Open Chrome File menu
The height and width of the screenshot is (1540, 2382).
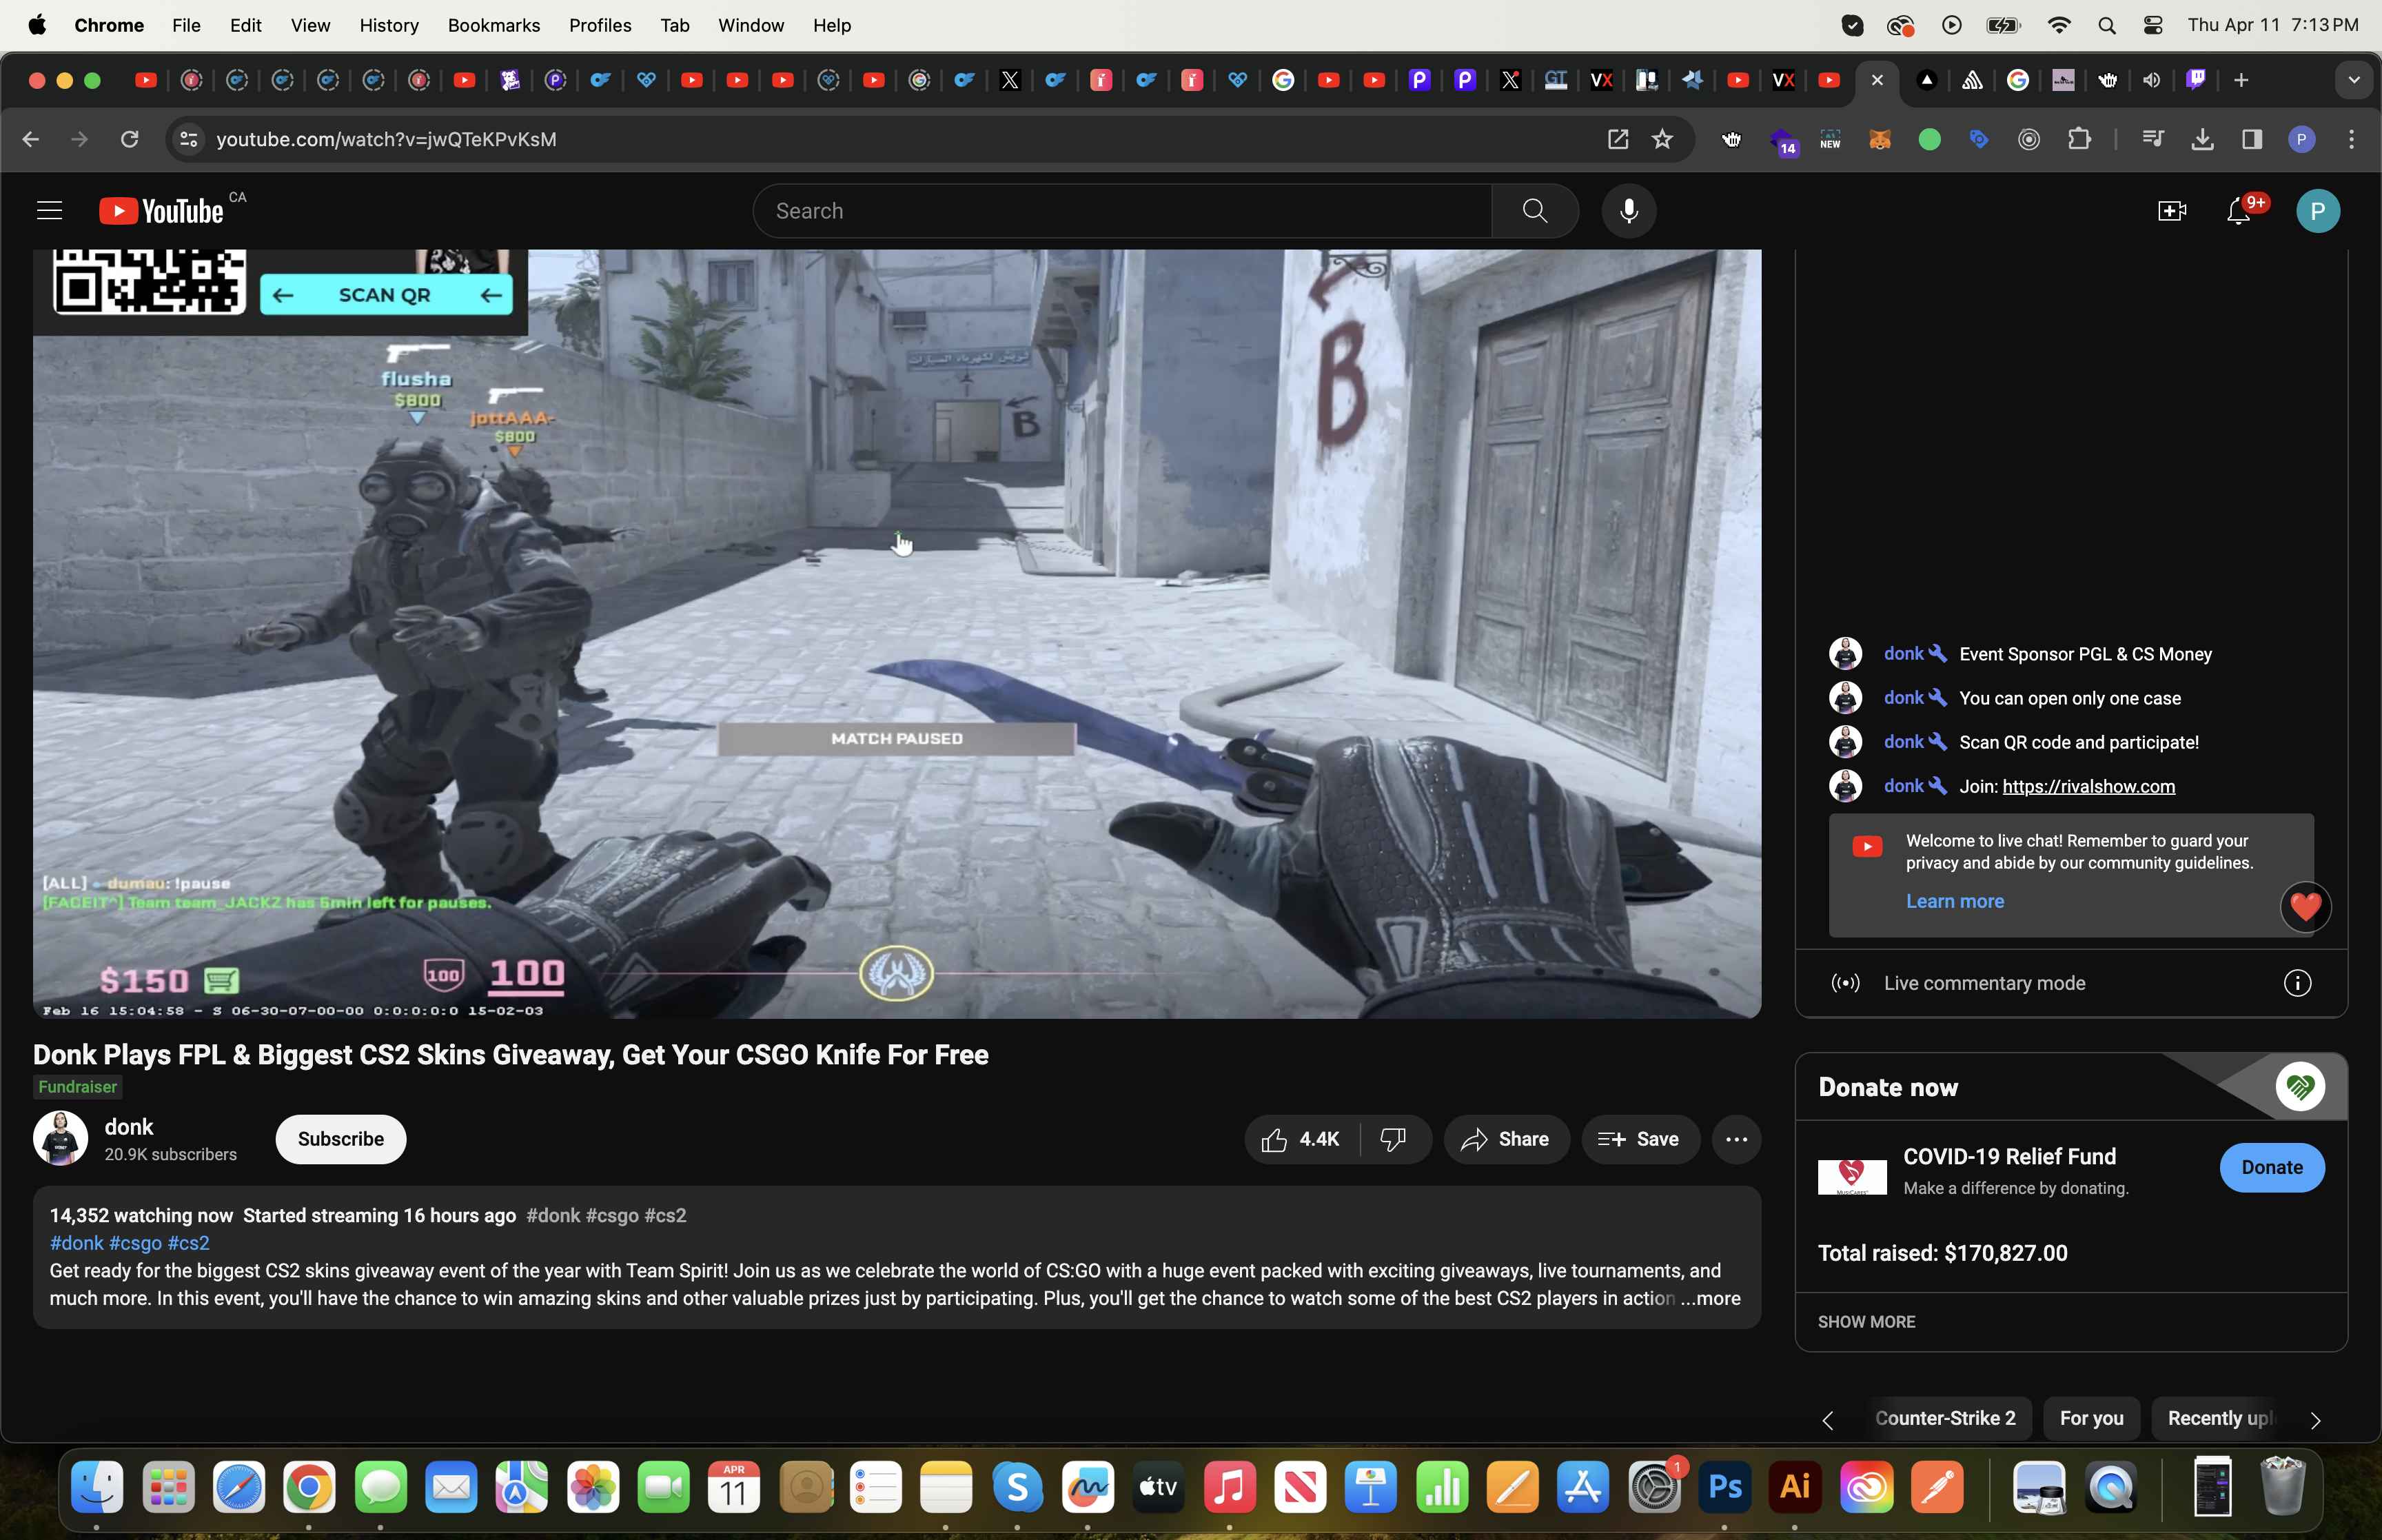[186, 25]
